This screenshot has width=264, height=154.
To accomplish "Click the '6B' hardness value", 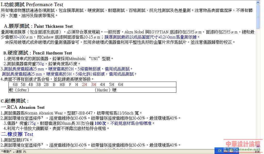I will click(15, 85).
